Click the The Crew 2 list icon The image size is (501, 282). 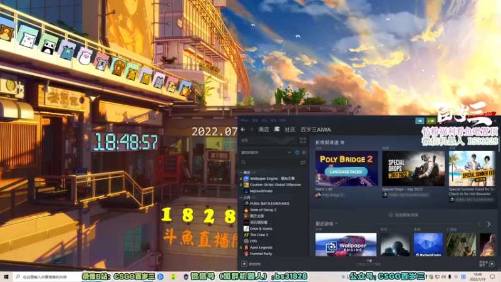(x=246, y=235)
